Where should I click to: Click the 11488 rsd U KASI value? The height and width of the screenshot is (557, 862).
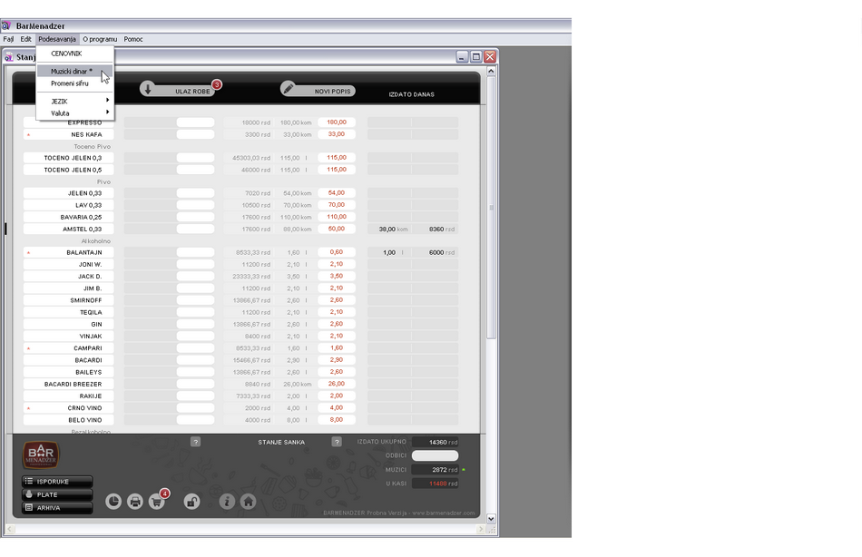pos(435,484)
